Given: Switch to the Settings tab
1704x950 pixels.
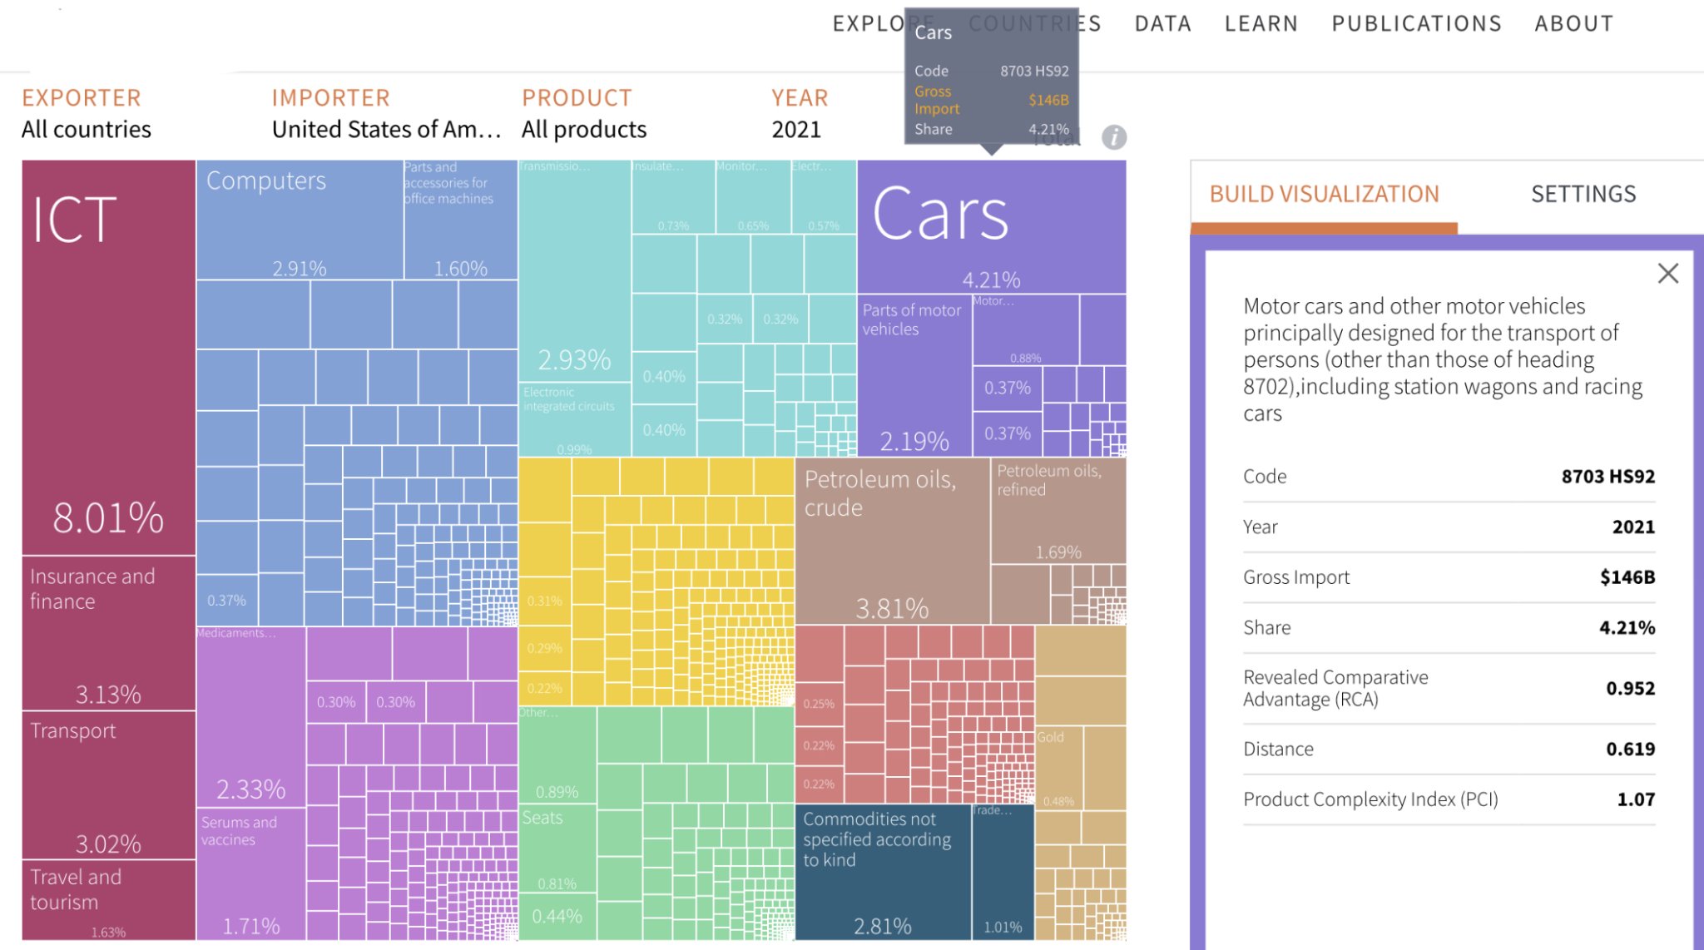Looking at the screenshot, I should pos(1583,194).
